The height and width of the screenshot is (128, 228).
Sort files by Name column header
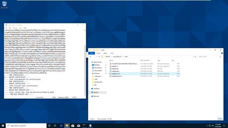click(111, 60)
